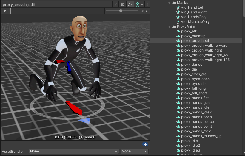Click the vrc_Hand Left mask icon
This screenshot has height=156, width=245.
[x=178, y=7]
